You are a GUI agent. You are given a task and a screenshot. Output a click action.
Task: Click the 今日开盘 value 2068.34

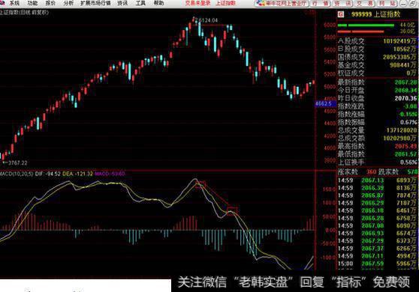pos(406,91)
